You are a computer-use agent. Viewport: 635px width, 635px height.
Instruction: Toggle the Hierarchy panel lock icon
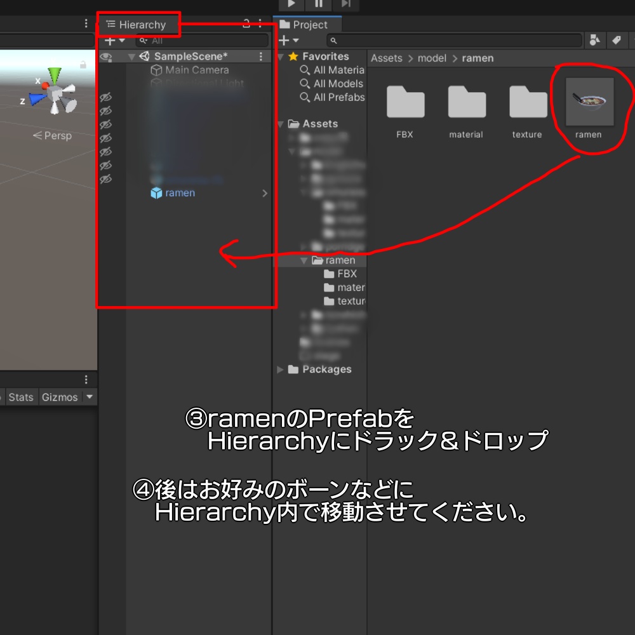[246, 23]
